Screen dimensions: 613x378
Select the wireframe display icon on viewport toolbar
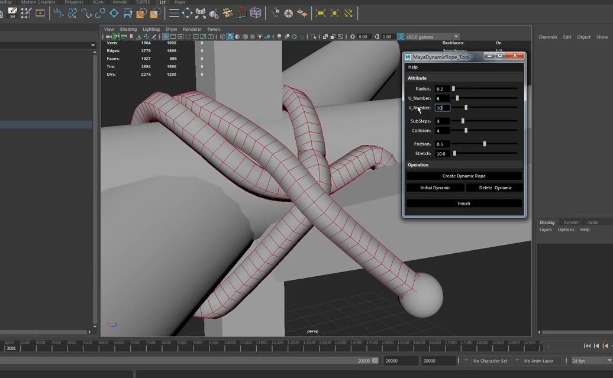(222, 37)
